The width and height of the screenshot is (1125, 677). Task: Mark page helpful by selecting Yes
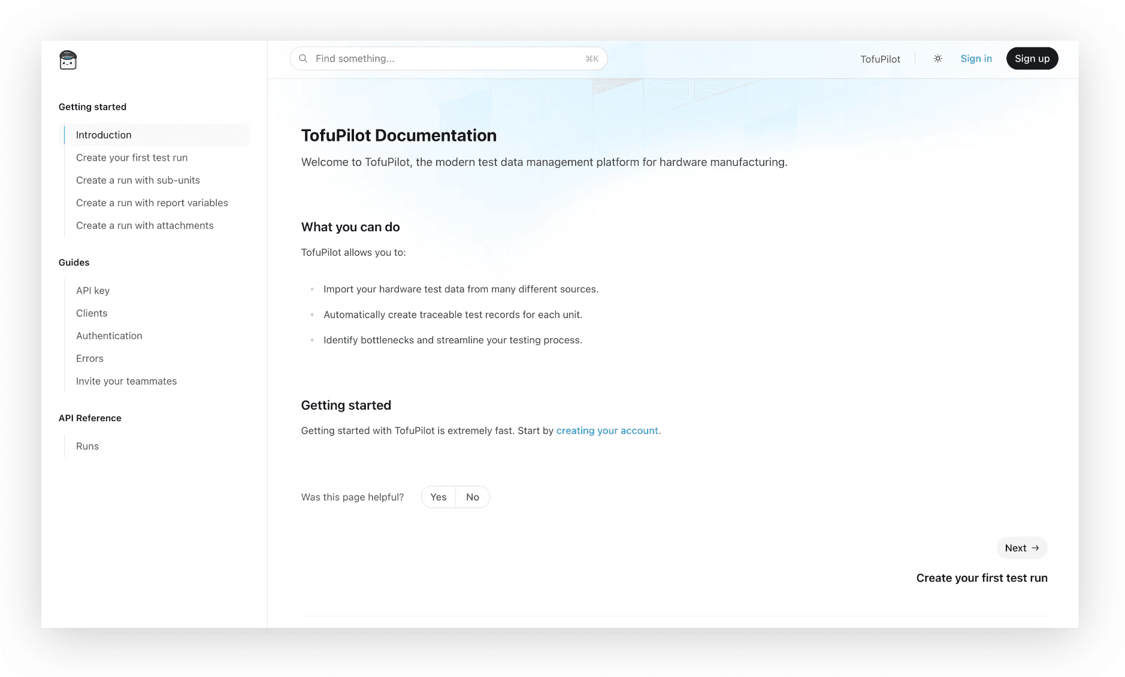click(x=438, y=497)
